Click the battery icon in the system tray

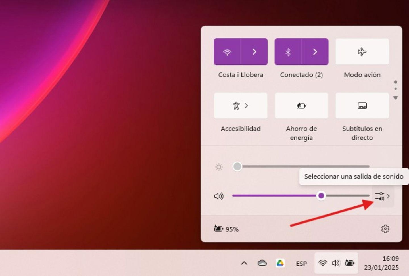coord(349,263)
